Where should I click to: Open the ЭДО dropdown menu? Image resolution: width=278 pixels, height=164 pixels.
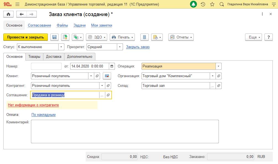click(x=97, y=37)
